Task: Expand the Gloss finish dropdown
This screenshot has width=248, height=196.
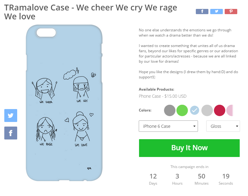Action: click(x=223, y=126)
